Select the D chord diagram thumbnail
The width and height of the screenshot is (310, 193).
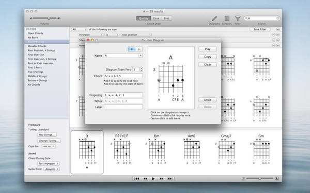click(x=87, y=152)
